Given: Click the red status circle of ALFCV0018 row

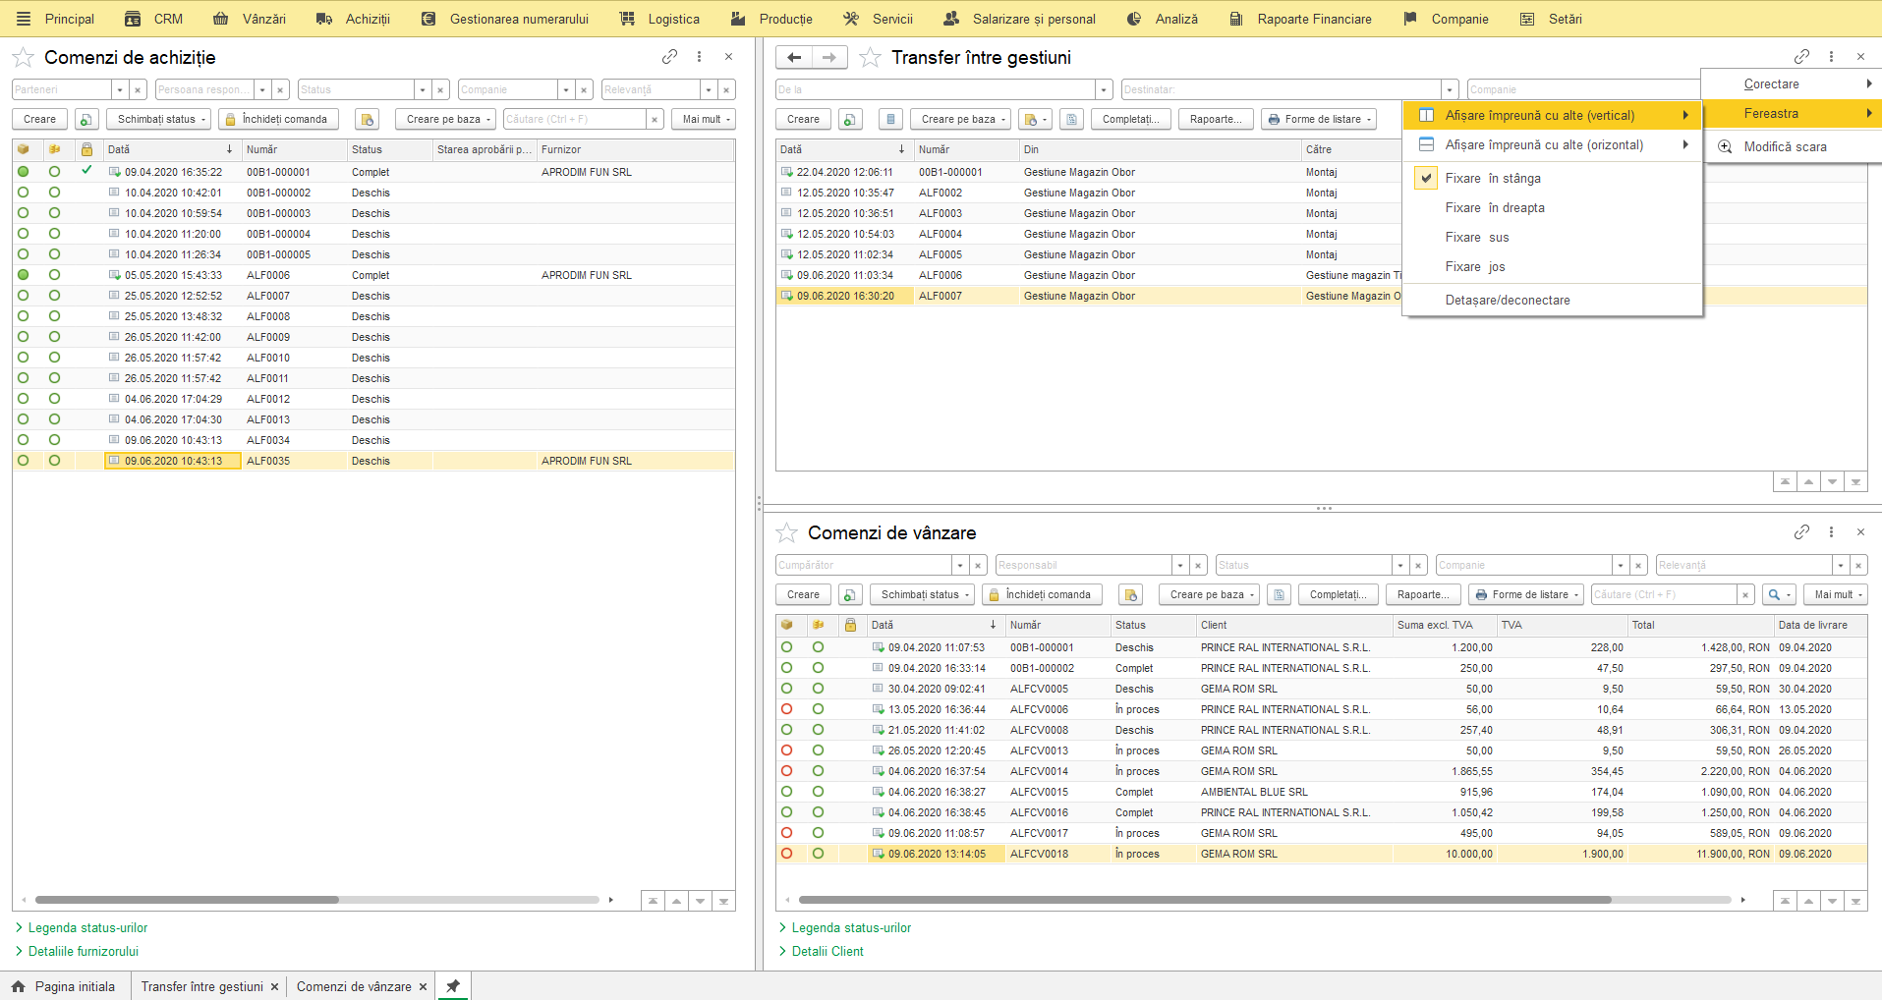Looking at the screenshot, I should (x=786, y=854).
